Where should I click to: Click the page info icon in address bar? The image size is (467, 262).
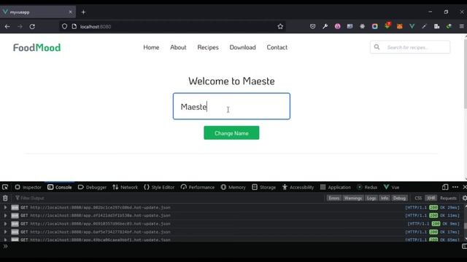tap(74, 26)
